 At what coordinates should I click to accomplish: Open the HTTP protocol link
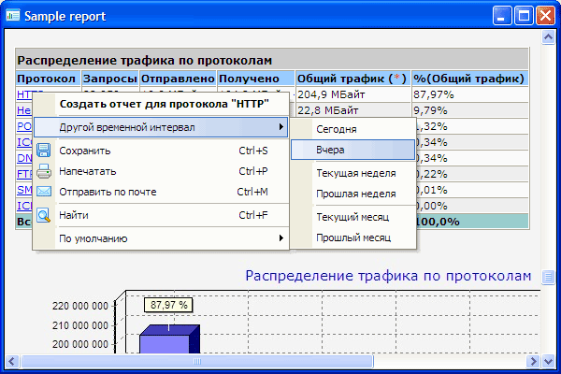(x=24, y=94)
